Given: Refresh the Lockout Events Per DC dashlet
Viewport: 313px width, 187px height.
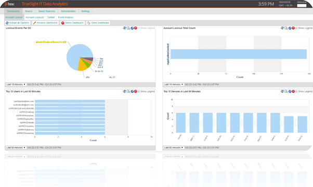Looking at the screenshot, I should [125, 28].
